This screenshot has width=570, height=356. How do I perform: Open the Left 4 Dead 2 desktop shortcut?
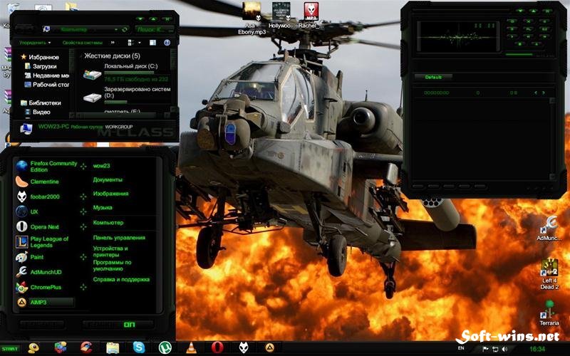(x=549, y=273)
